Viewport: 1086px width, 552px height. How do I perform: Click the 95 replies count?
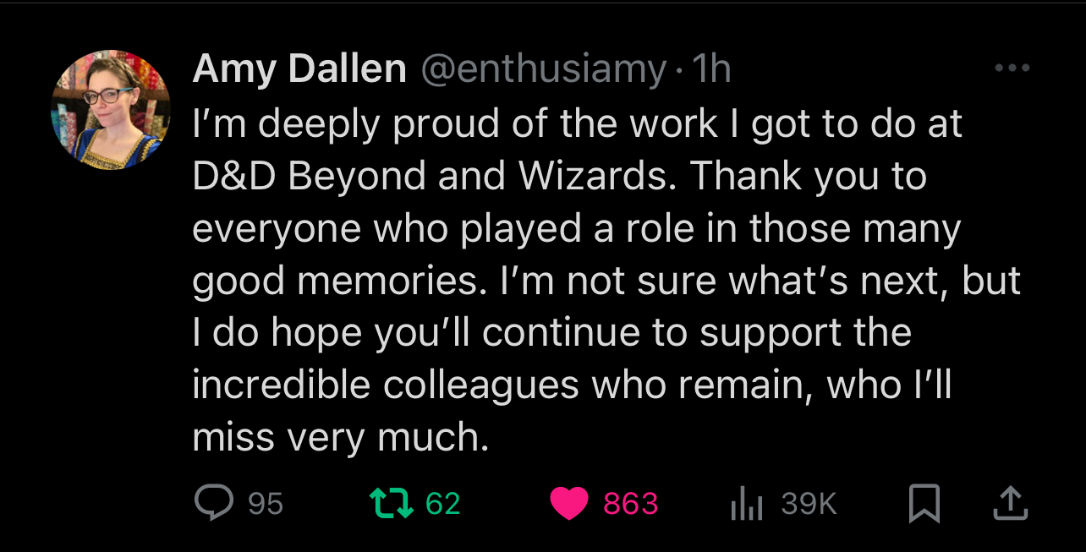pos(266,505)
